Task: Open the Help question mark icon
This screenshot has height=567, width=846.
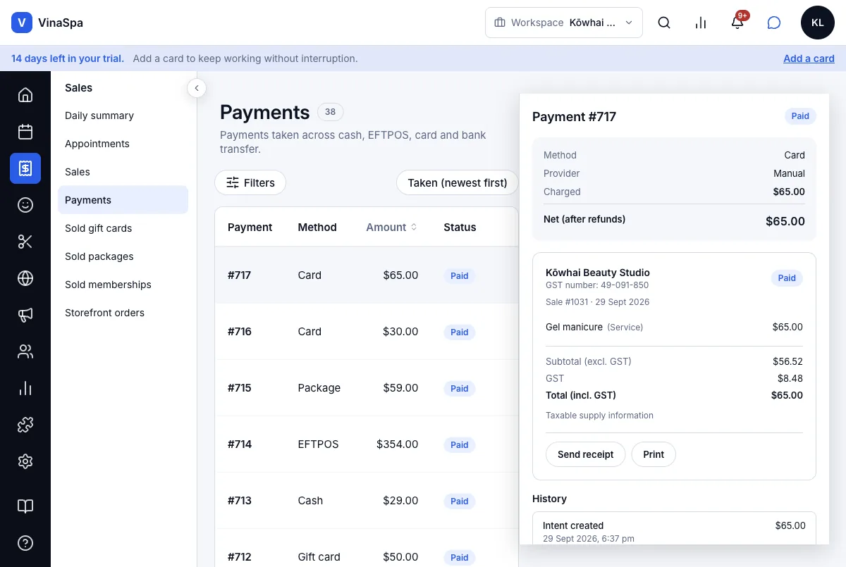Action: coord(25,543)
